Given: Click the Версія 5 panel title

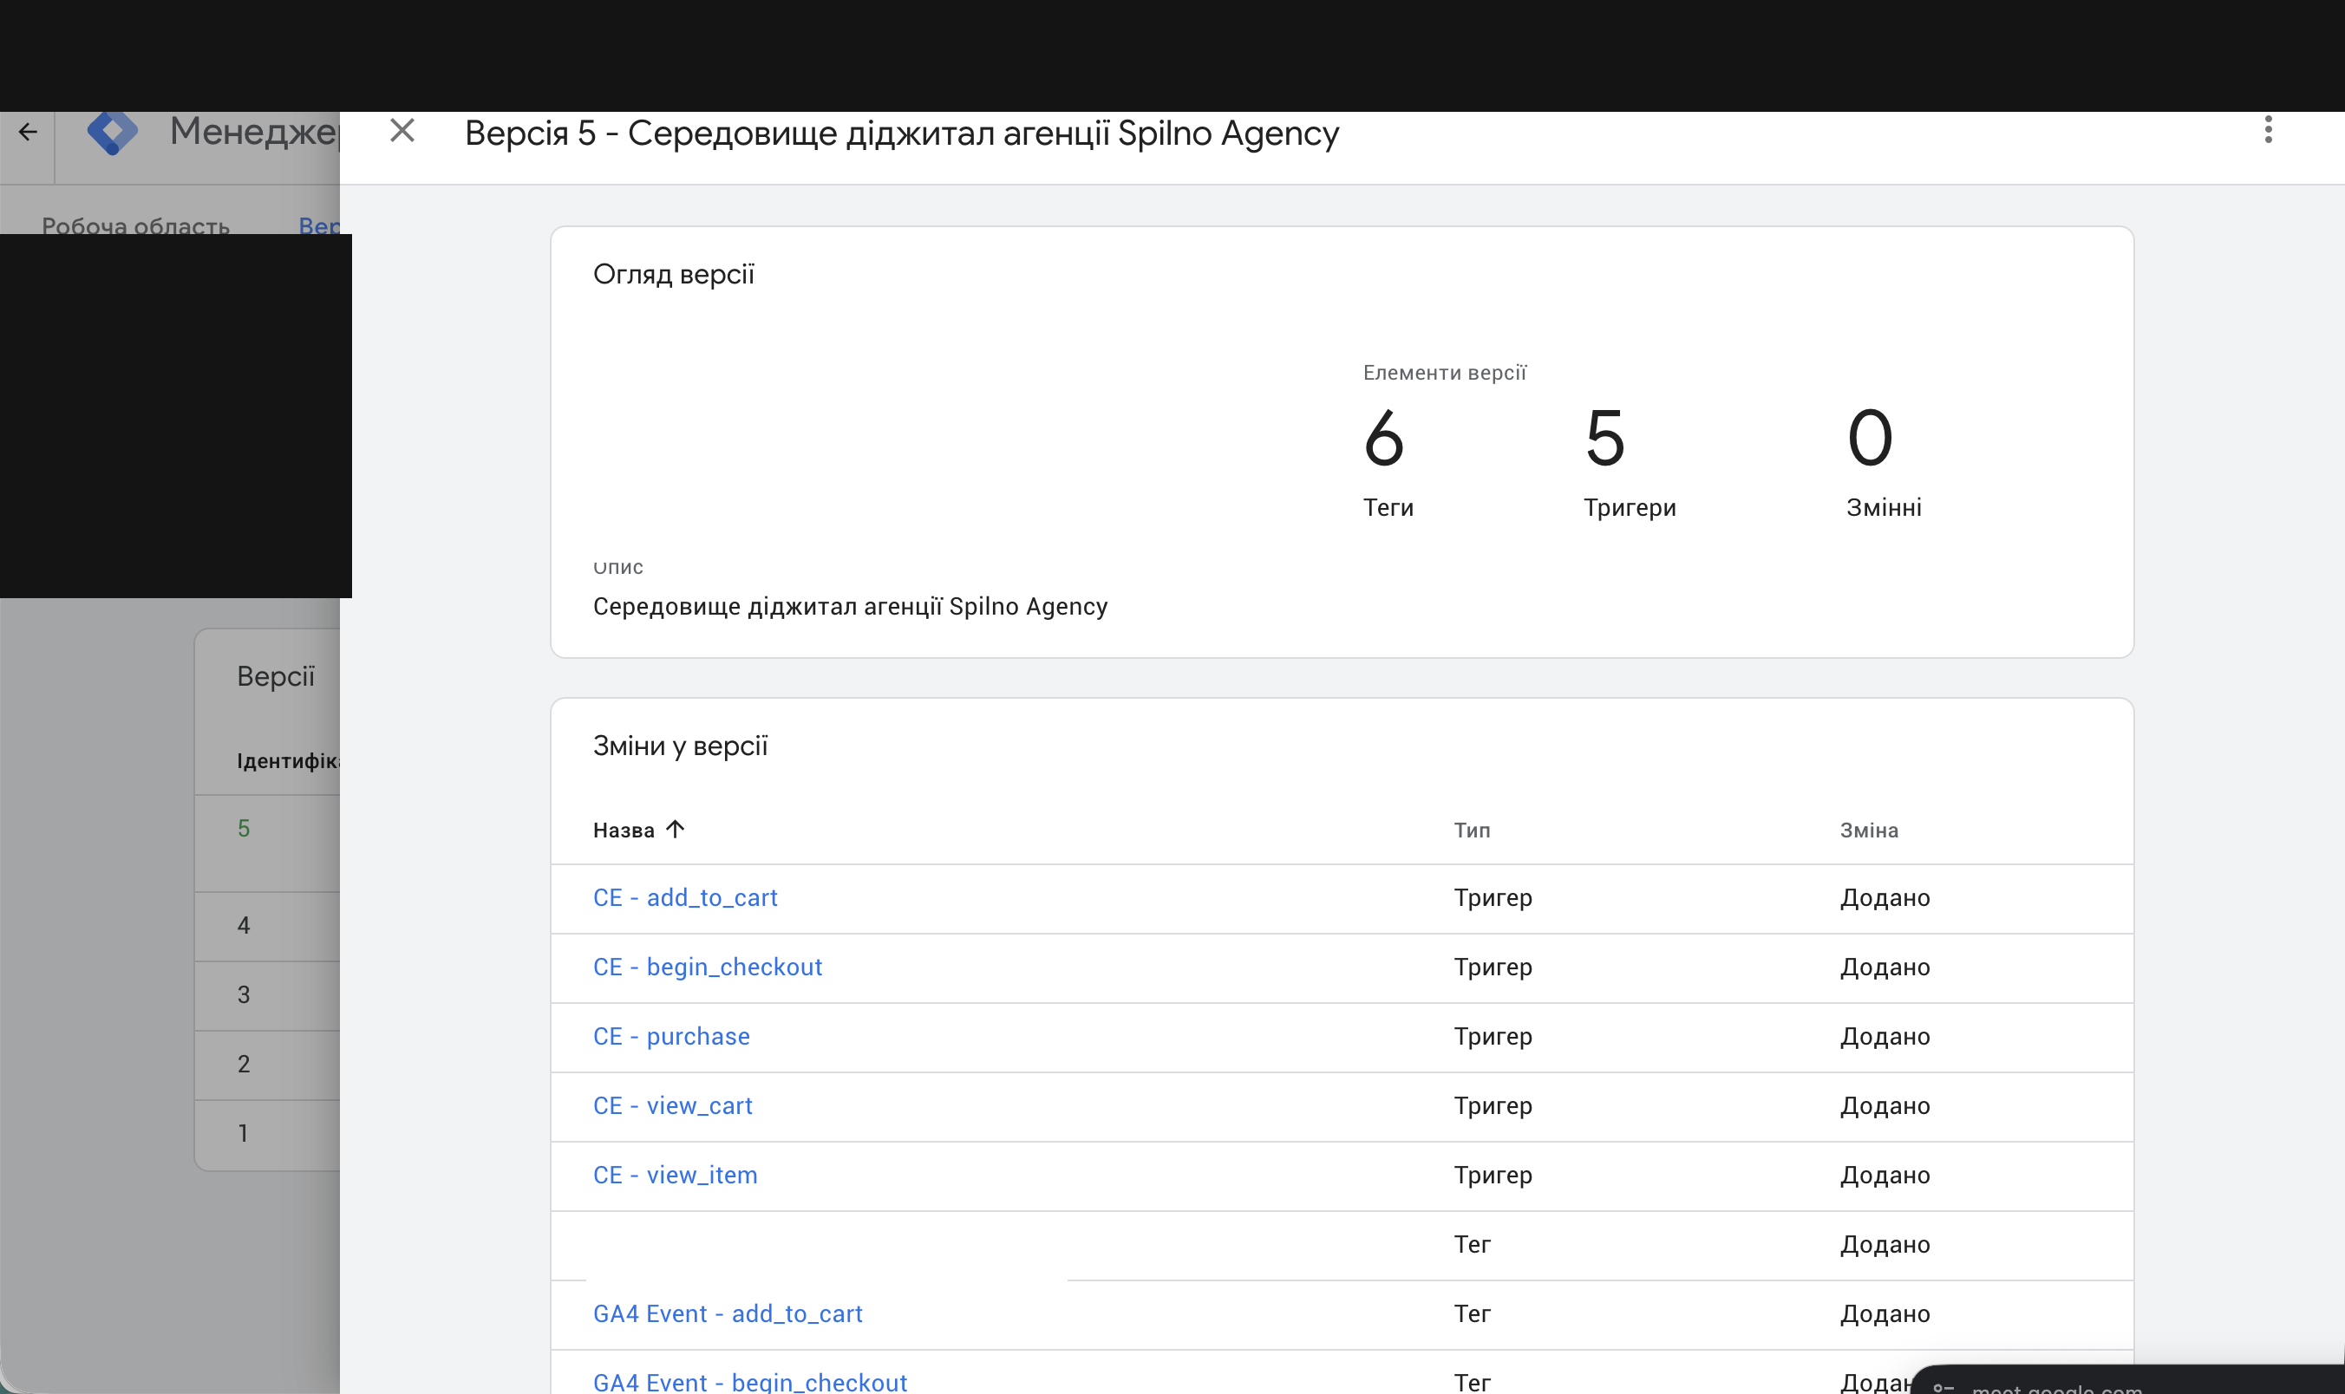Looking at the screenshot, I should [901, 134].
